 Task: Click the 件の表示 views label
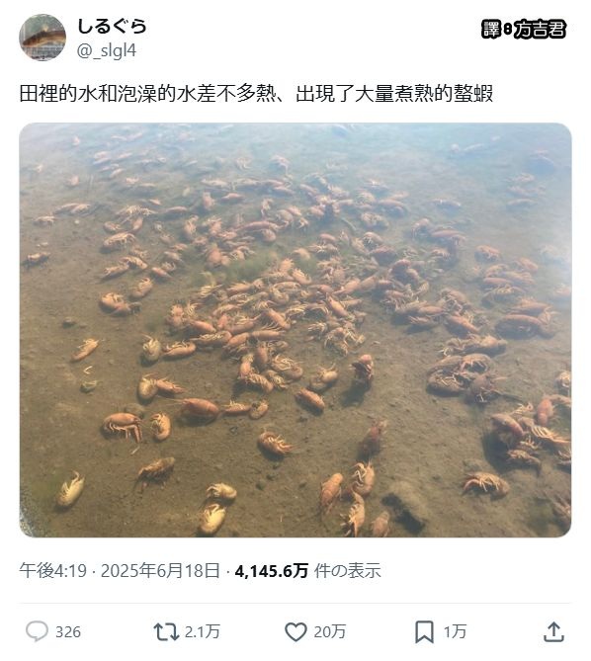(x=347, y=571)
